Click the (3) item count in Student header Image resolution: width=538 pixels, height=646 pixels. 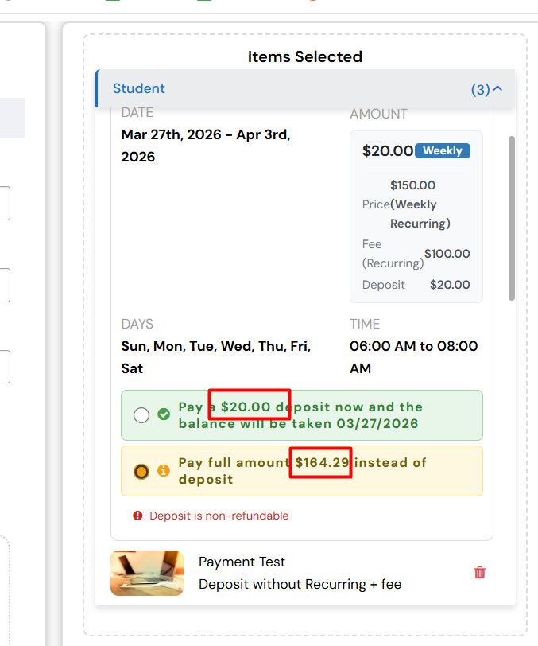pyautogui.click(x=480, y=90)
